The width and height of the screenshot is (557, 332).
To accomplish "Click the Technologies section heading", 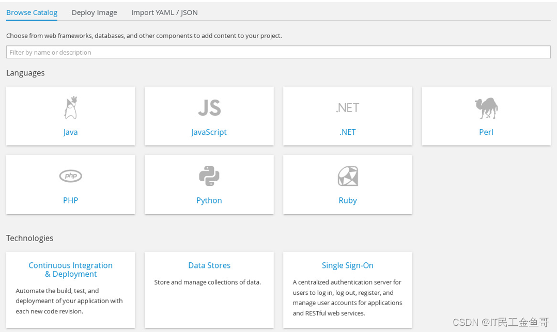I will tap(29, 238).
